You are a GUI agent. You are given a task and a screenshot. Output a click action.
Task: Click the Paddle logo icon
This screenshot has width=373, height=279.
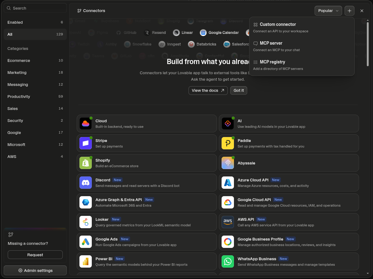tap(228, 143)
